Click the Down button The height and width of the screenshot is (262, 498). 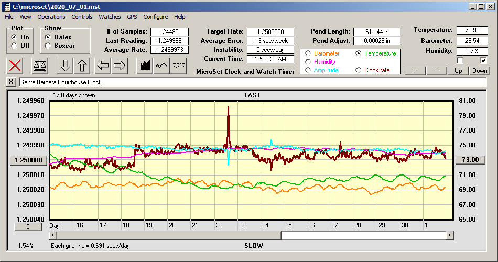click(479, 71)
